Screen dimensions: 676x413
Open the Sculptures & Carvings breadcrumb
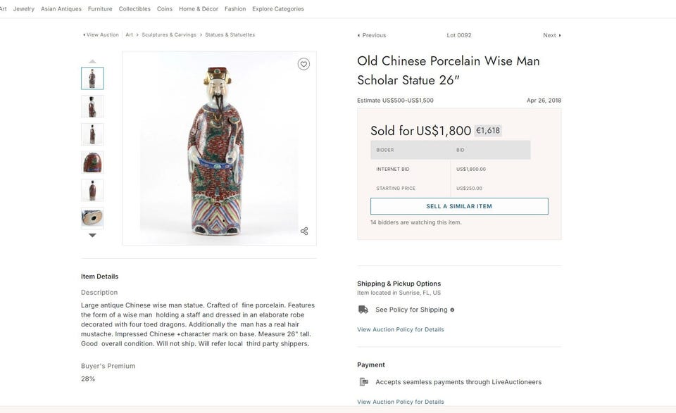coord(169,34)
